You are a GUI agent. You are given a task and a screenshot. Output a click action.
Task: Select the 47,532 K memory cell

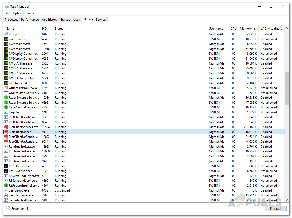click(251, 103)
